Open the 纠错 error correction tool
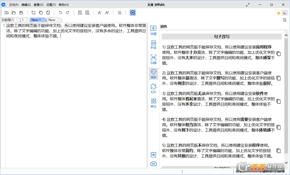Screen dimensions: 290x175 pos(154,59)
